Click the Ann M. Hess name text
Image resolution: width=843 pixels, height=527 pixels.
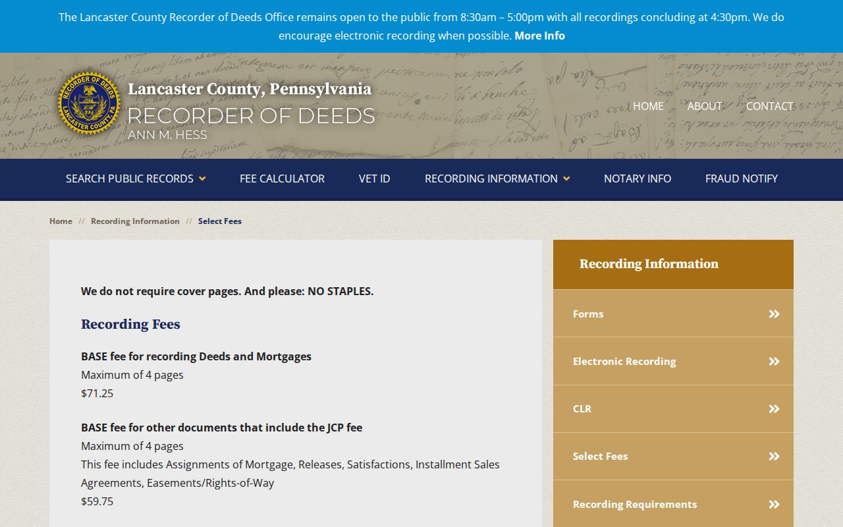pyautogui.click(x=167, y=135)
